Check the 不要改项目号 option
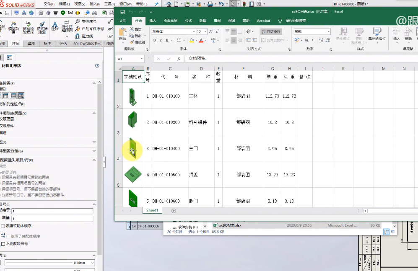Image resolution: width=418 pixels, height=271 pixels. tap(4, 244)
